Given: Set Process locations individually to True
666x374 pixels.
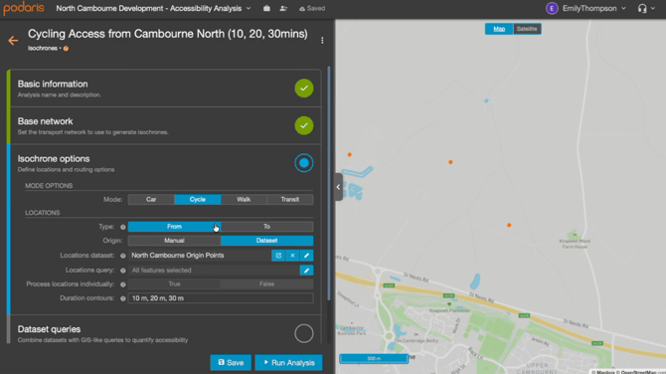Looking at the screenshot, I should (174, 283).
